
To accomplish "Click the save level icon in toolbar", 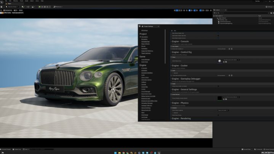I will (2, 7).
